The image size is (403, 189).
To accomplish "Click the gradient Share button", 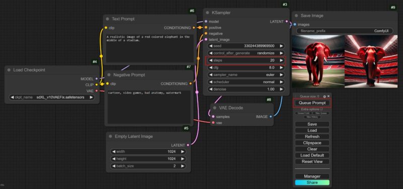I will click(x=312, y=182).
